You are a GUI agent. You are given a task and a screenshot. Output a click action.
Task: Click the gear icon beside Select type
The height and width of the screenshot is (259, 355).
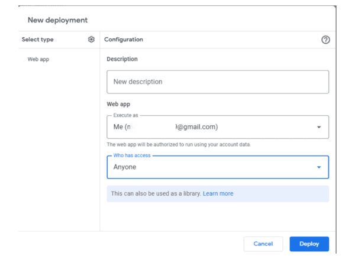91,40
